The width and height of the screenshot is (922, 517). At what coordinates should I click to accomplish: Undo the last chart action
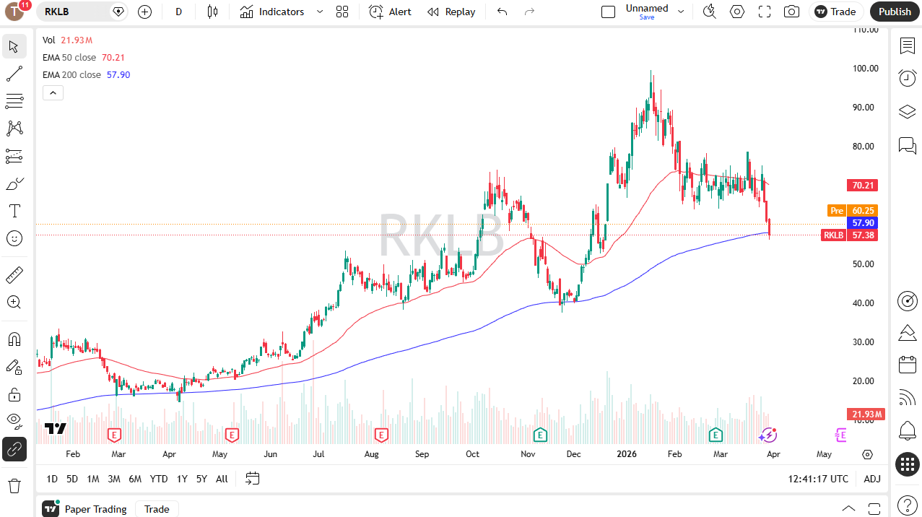(x=503, y=12)
